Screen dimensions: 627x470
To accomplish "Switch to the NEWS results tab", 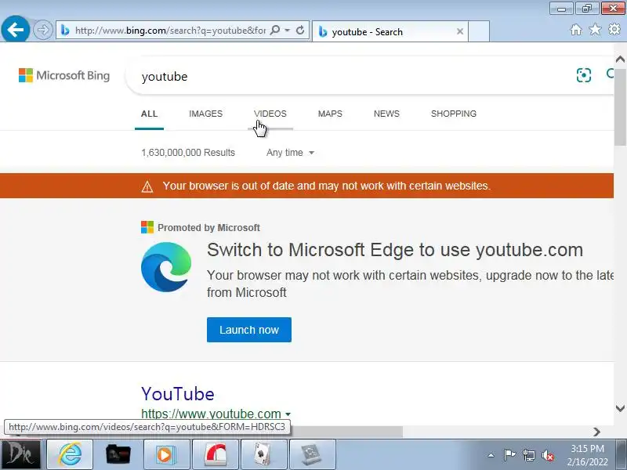I will (x=386, y=114).
